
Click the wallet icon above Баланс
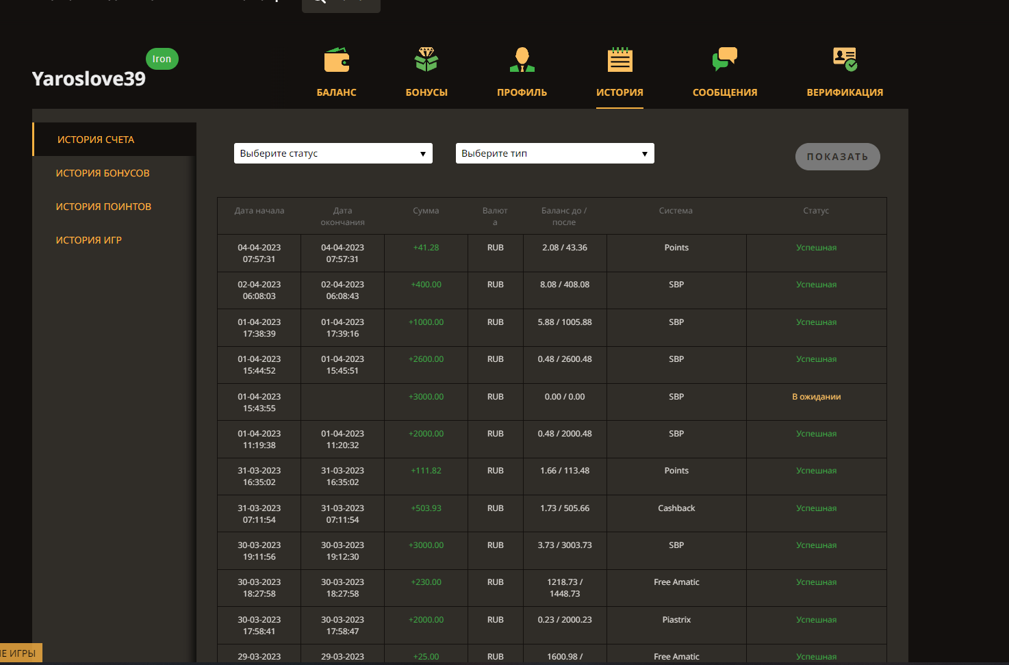[336, 60]
